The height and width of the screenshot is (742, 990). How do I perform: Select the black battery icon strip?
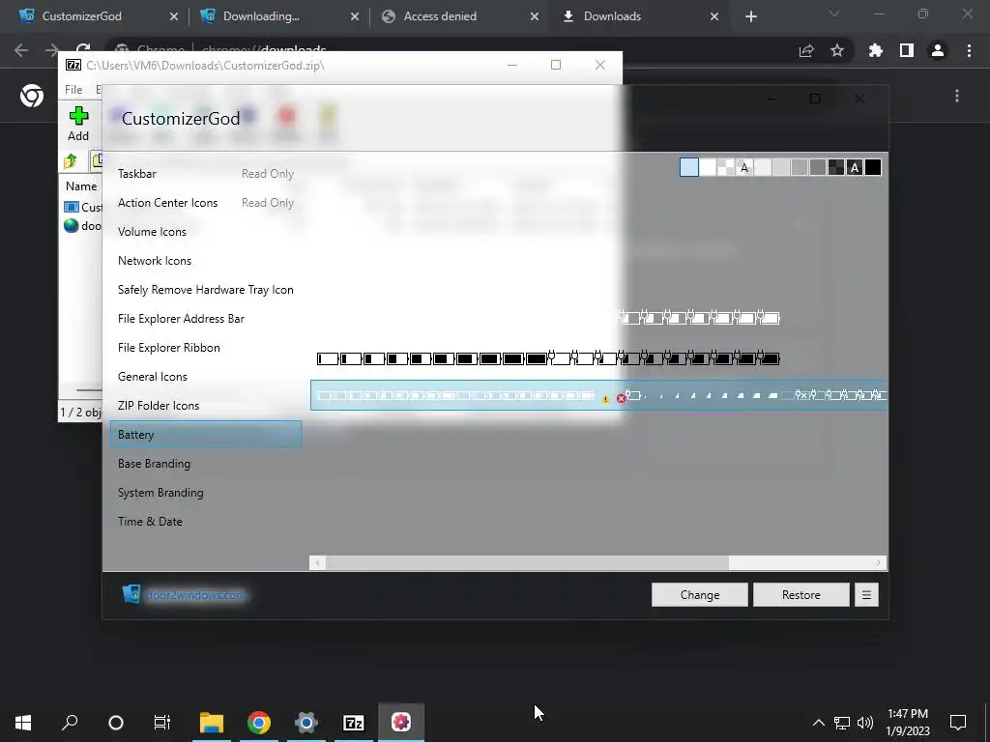pyautogui.click(x=548, y=359)
